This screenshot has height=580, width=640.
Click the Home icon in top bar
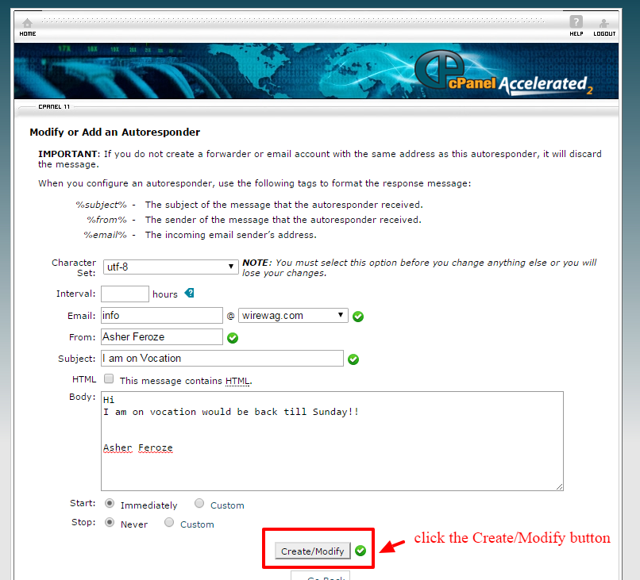pos(27,24)
